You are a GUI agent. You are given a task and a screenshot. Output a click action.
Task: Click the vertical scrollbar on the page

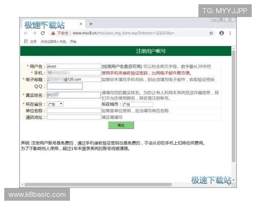click(x=234, y=106)
